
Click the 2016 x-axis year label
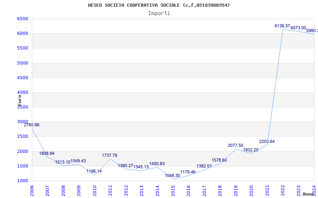(x=188, y=190)
